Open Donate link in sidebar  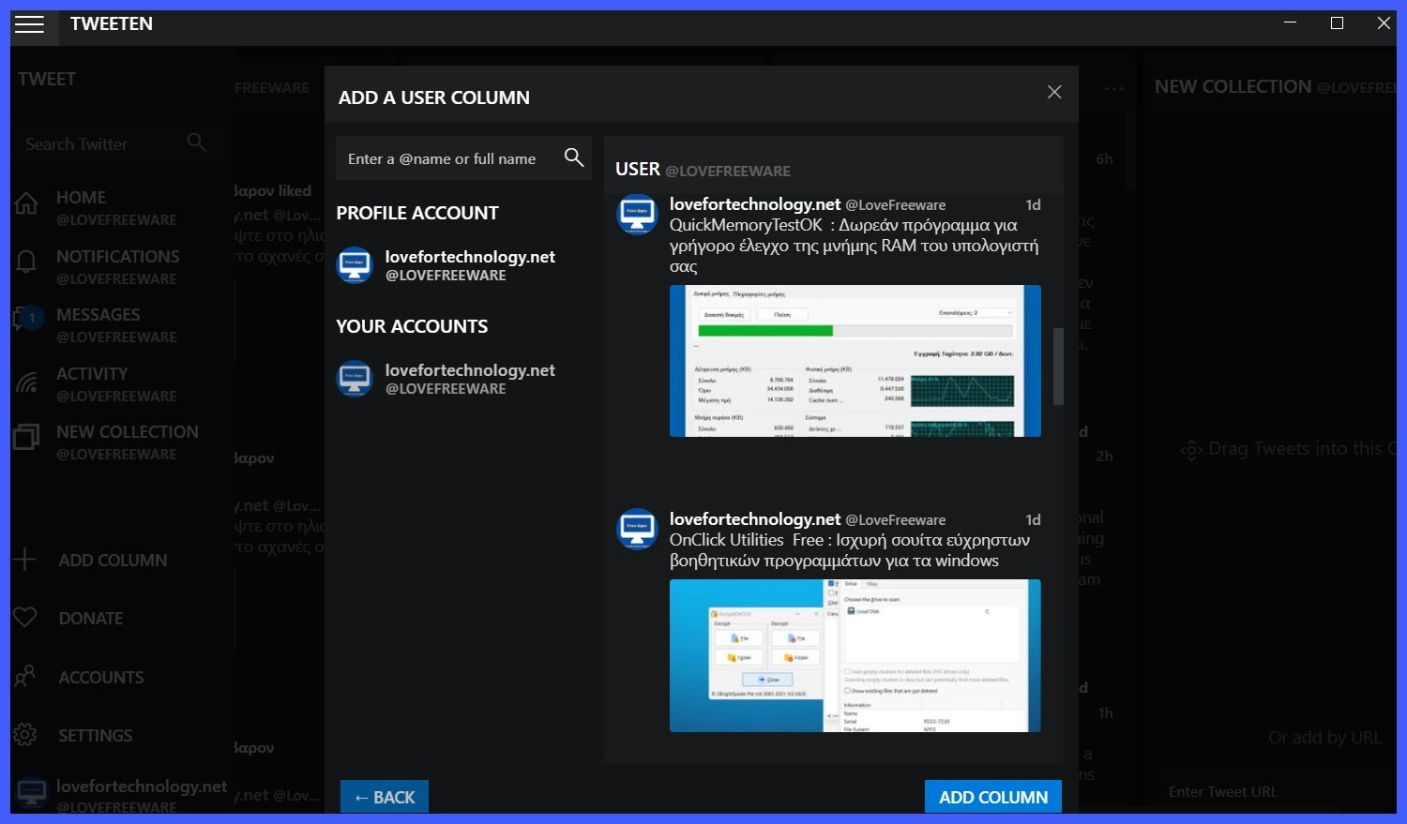tap(90, 618)
